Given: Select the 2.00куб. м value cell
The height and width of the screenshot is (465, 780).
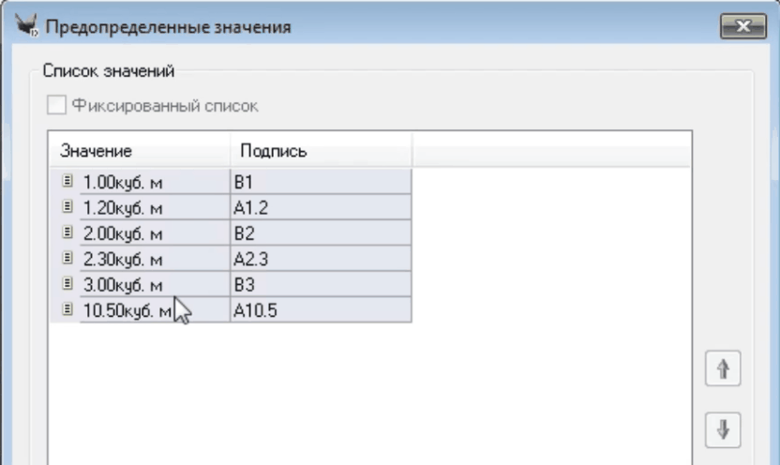Looking at the screenshot, I should tap(150, 233).
